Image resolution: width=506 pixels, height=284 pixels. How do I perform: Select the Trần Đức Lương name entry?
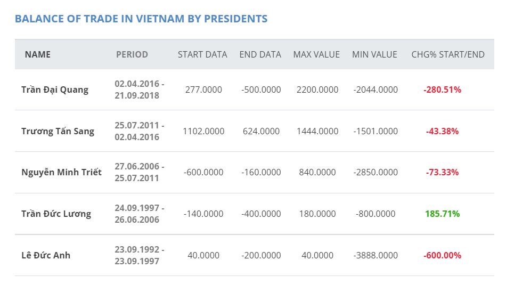click(56, 214)
